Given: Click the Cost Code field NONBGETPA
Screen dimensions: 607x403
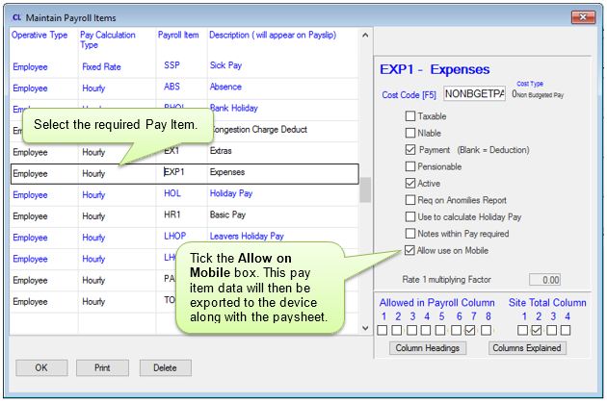Looking at the screenshot, I should click(x=474, y=93).
